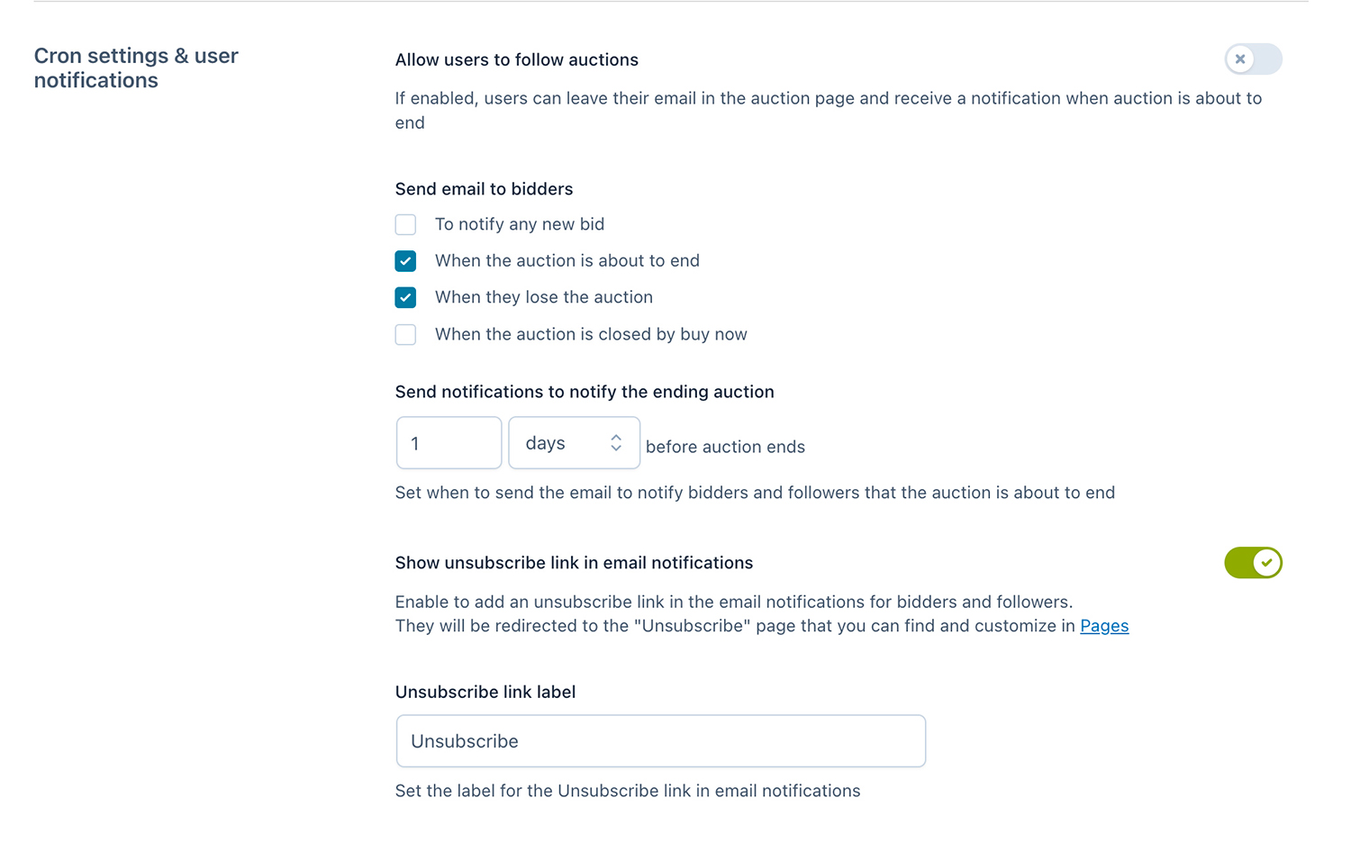Enable the Allow users to follow auctions switch
This screenshot has height=843, width=1351.
tap(1253, 59)
